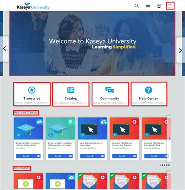Click Autotask badge on Rule-Based Billing card
This screenshot has width=185, height=190.
pyautogui.click(x=166, y=122)
